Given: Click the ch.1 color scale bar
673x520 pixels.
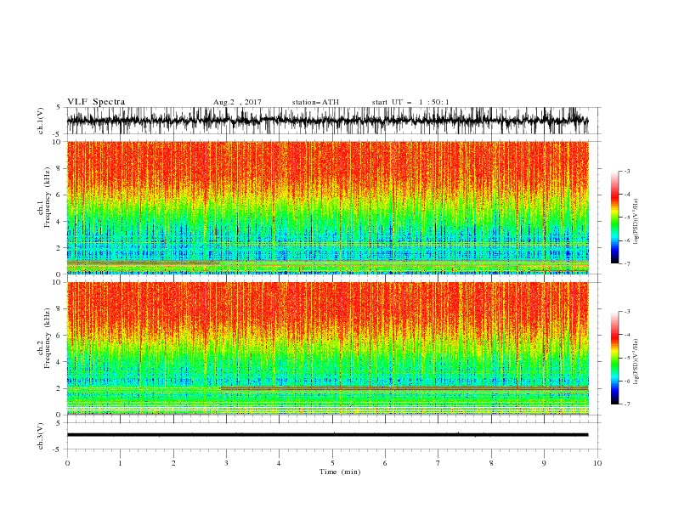Looking at the screenshot, I should (614, 218).
